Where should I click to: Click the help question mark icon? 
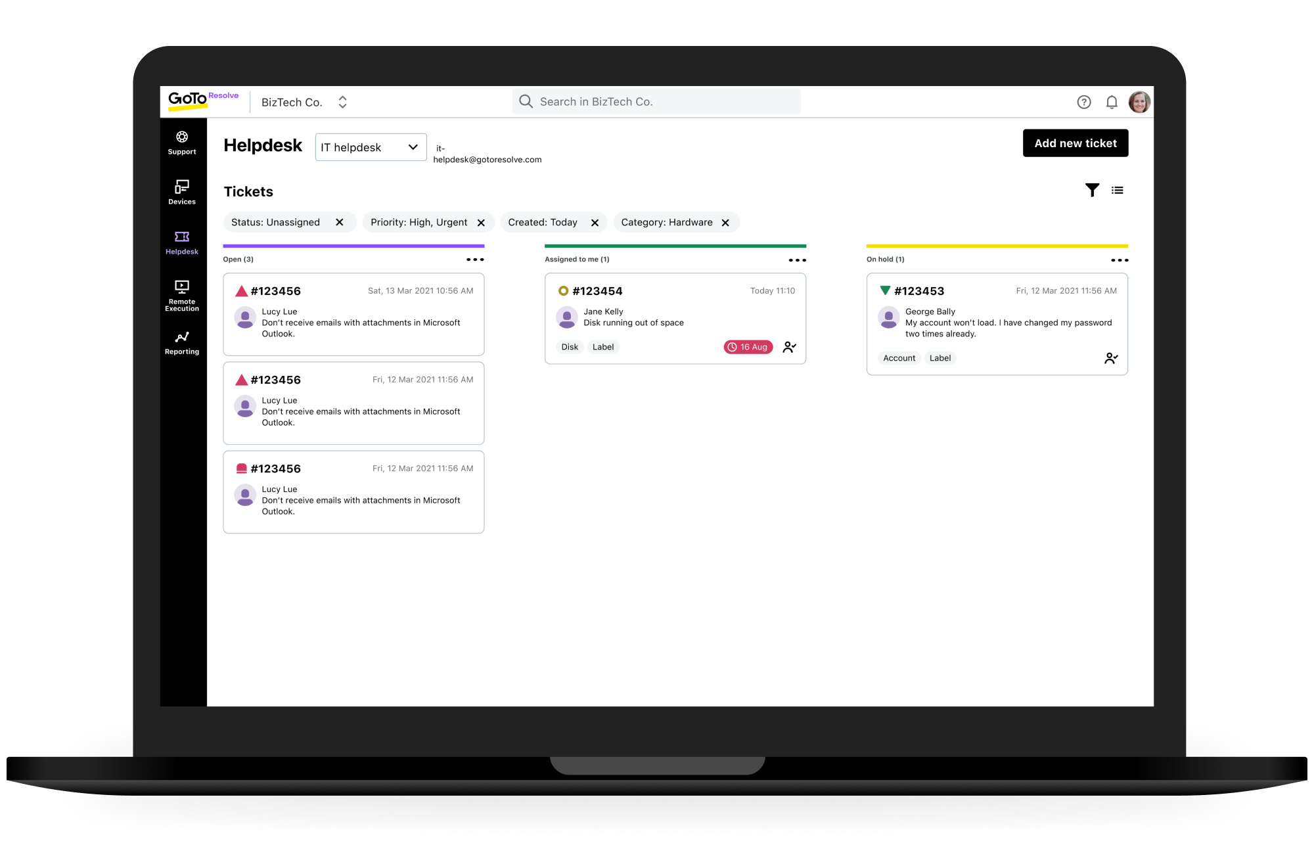point(1084,102)
